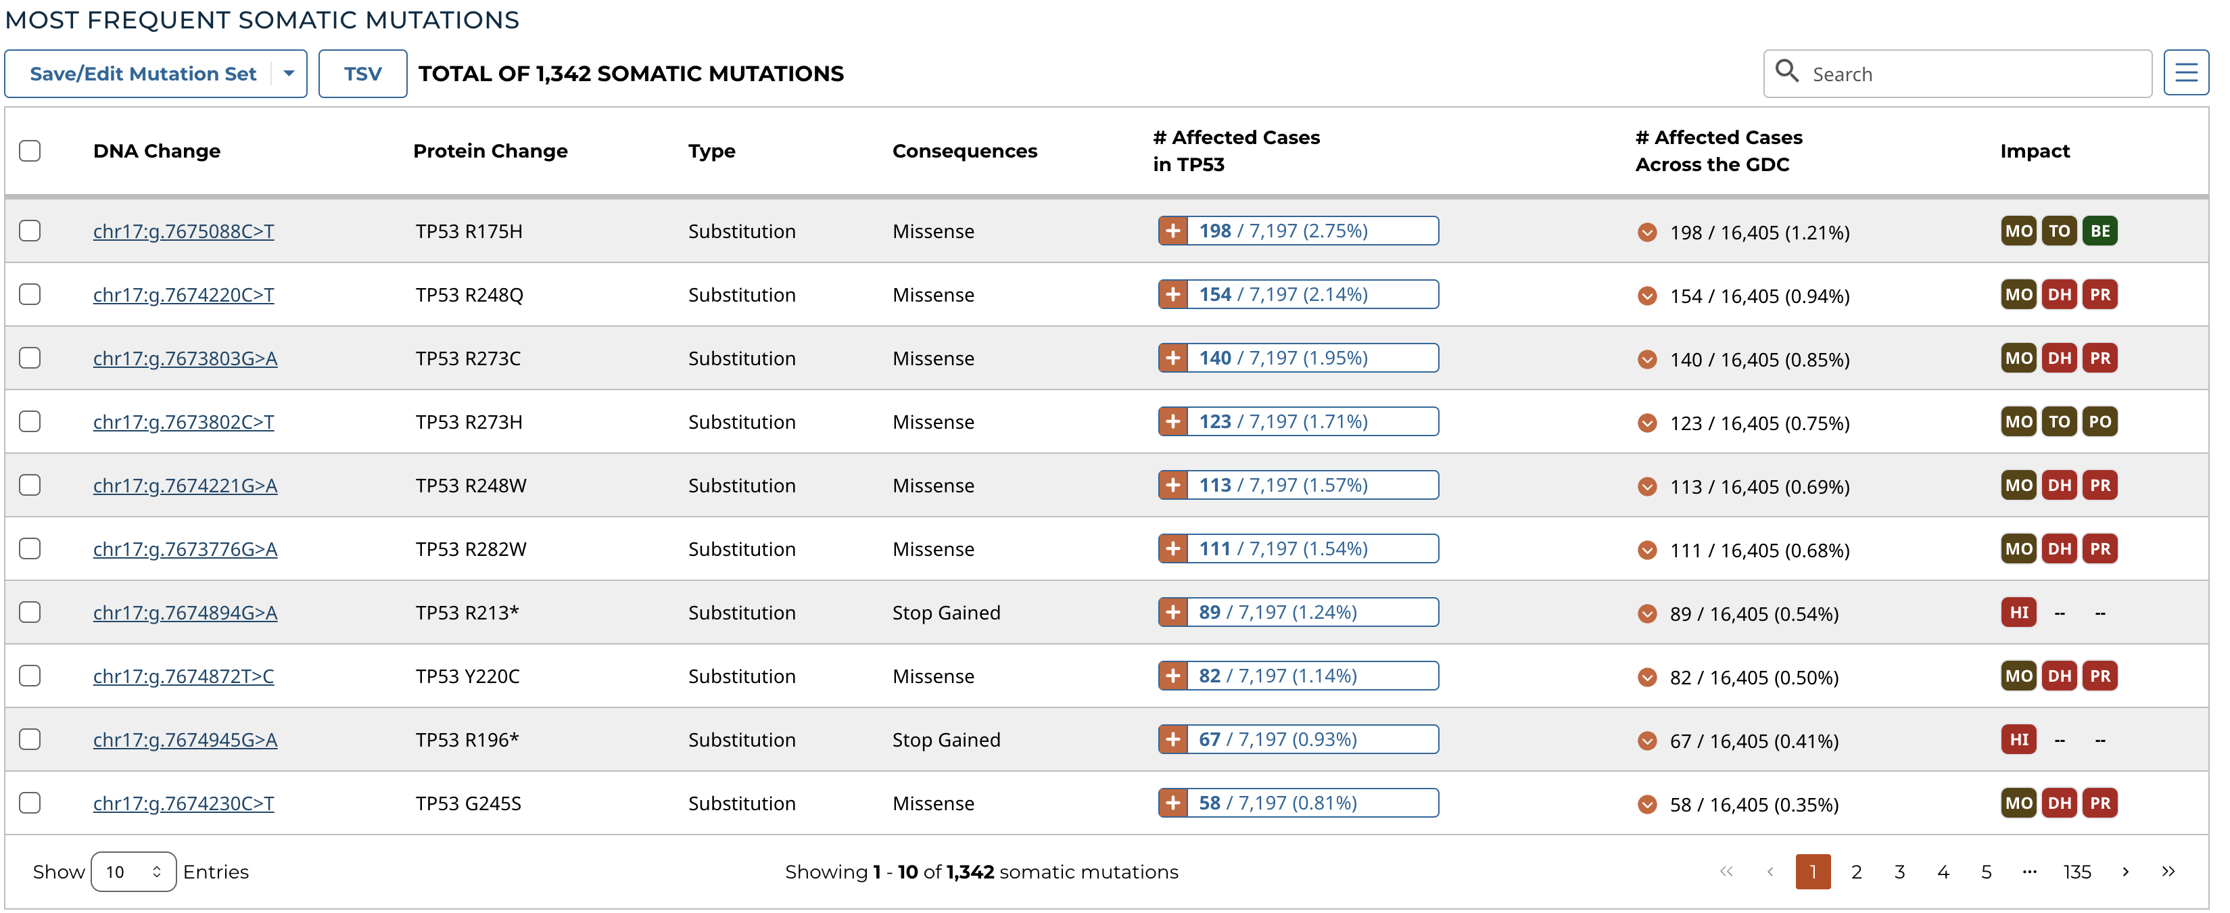Download the table as TSV
The height and width of the screenshot is (913, 2230).
[362, 74]
